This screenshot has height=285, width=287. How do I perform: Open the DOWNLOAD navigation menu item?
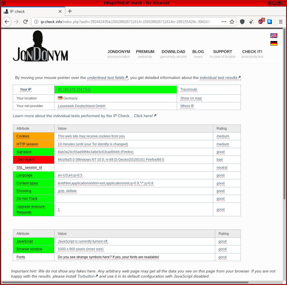point(173,52)
